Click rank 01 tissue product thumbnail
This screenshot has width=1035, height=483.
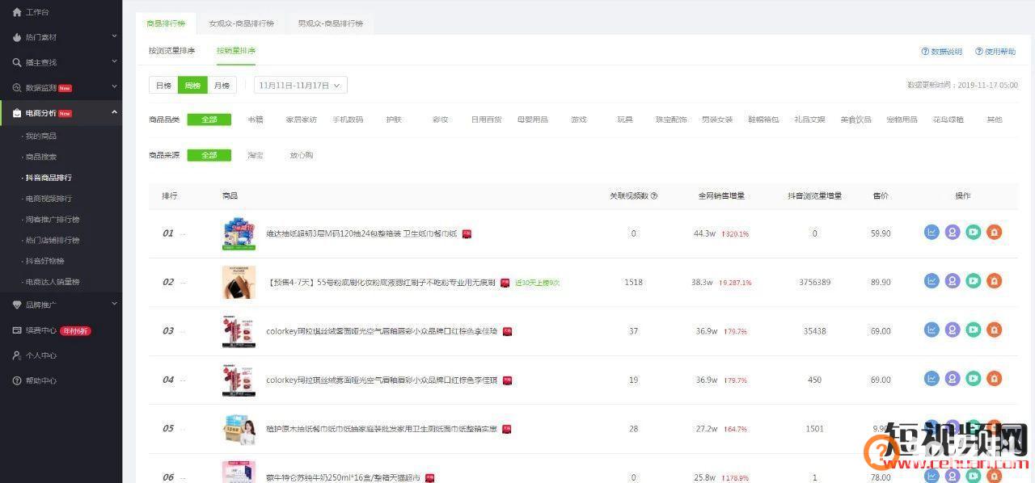(239, 233)
